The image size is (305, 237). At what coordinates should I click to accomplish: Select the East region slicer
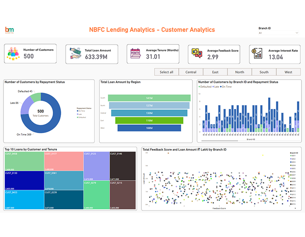click(215, 72)
